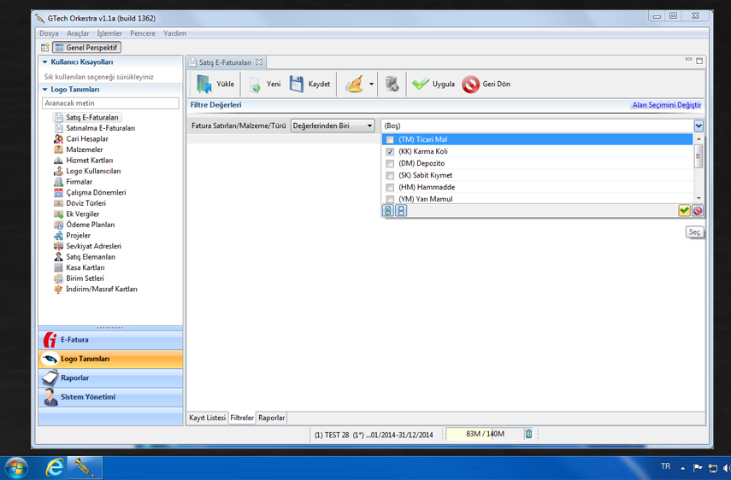
Task: Close the Satış E-Faturaları tab
Action: (x=259, y=61)
